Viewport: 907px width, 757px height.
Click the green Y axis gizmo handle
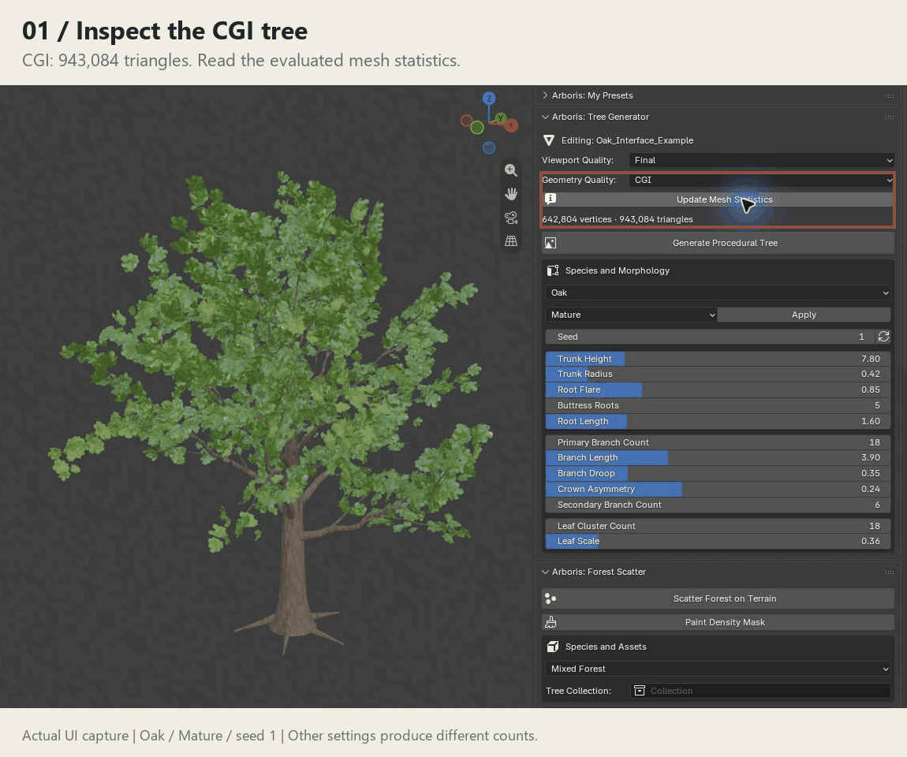500,118
